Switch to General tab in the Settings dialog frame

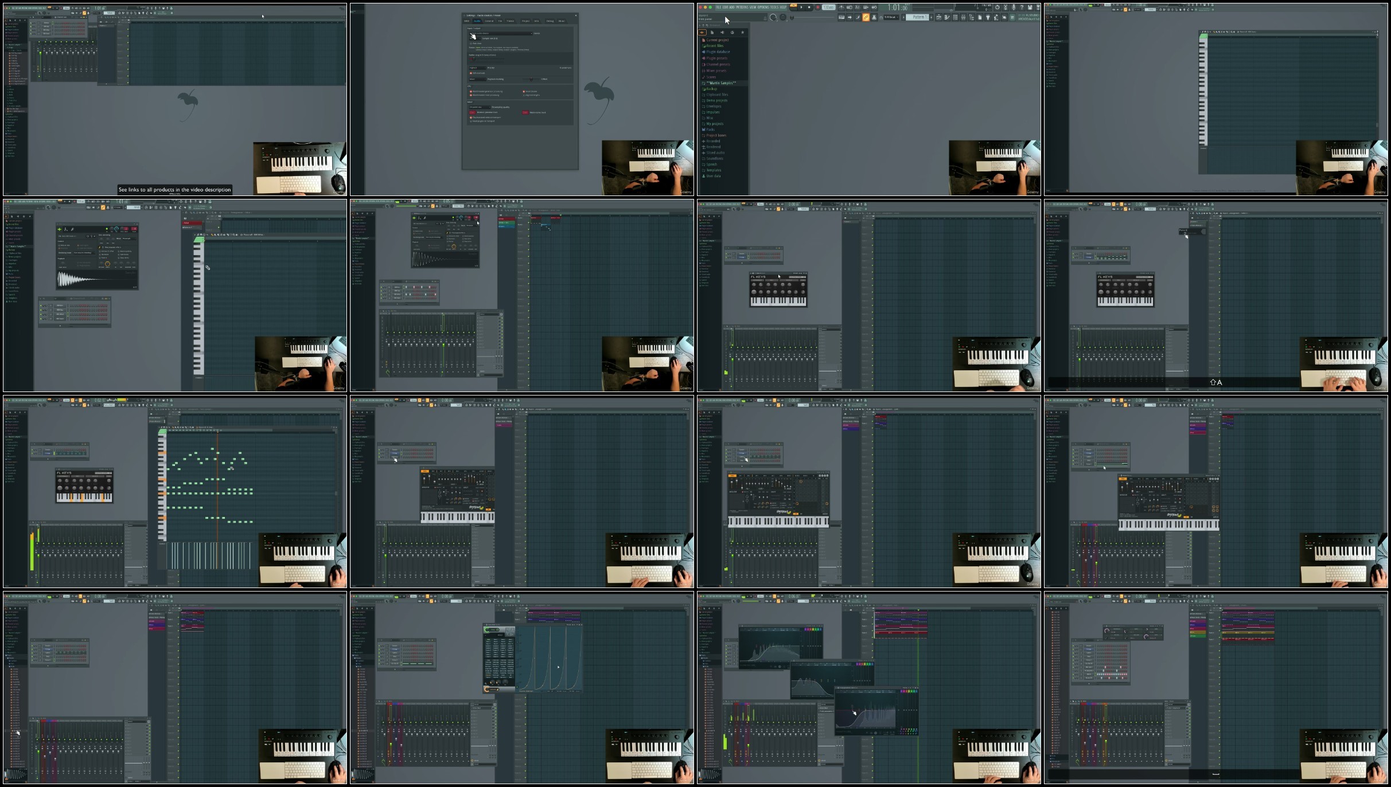coord(489,21)
